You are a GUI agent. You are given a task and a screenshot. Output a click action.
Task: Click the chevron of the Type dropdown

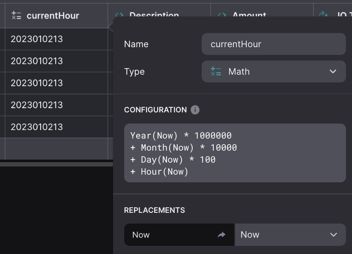[333, 72]
